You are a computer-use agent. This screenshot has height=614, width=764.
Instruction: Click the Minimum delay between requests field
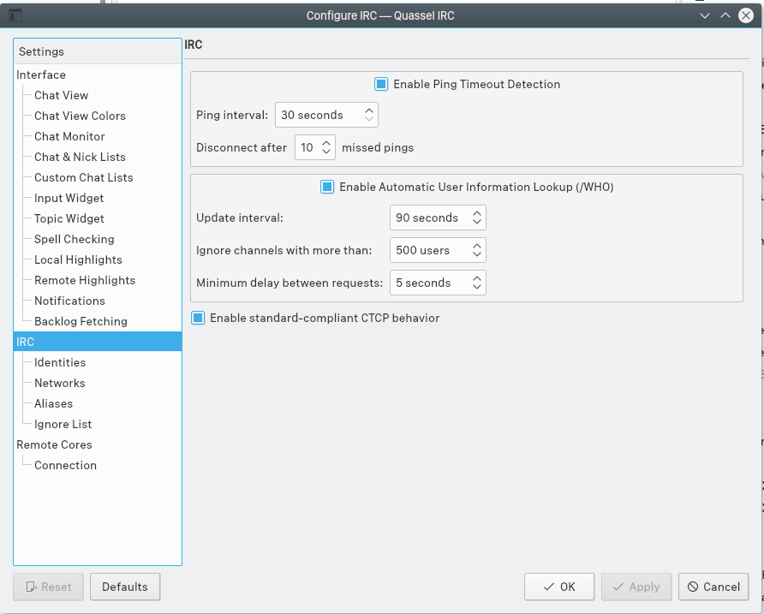point(428,283)
